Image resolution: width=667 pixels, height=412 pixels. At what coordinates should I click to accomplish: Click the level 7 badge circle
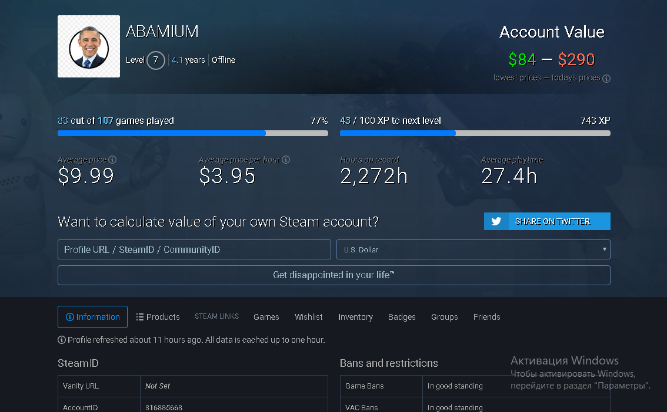tap(156, 60)
